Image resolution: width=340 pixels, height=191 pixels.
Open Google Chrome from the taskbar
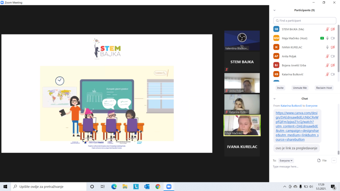pos(158,186)
